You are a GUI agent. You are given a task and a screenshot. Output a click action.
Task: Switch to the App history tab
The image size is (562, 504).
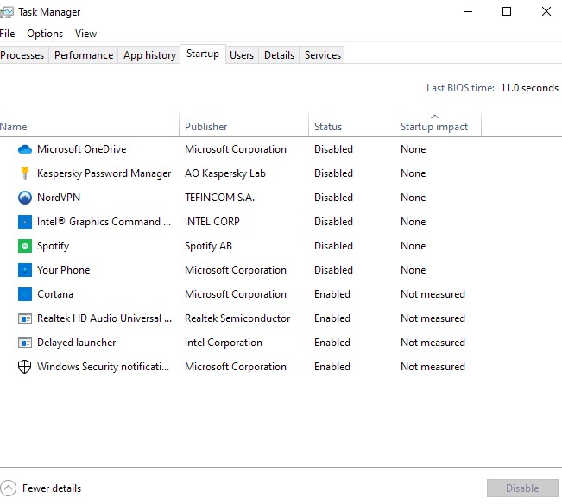point(149,55)
